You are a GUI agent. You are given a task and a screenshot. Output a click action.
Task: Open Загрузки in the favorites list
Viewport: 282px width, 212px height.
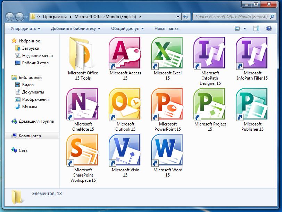pyautogui.click(x=31, y=48)
